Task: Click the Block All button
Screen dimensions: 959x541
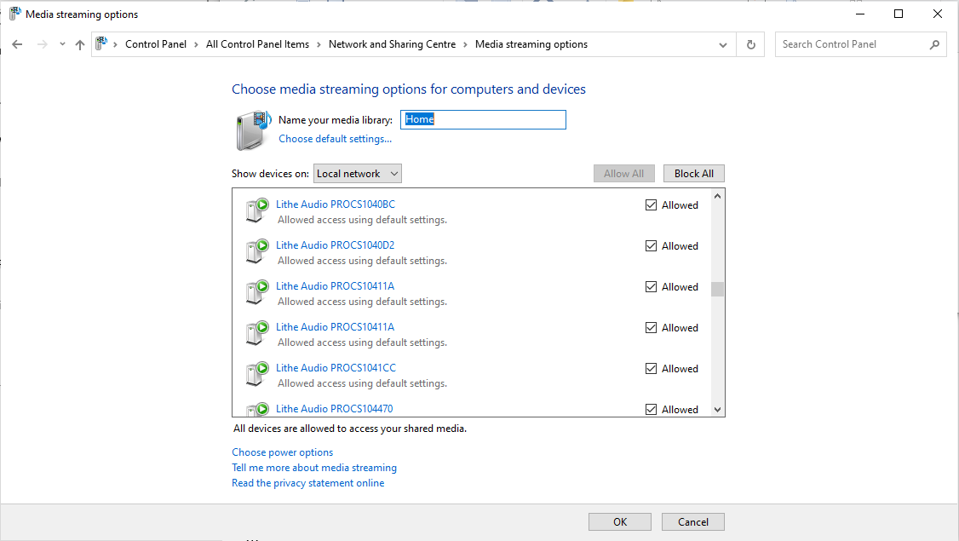Action: [x=693, y=174]
